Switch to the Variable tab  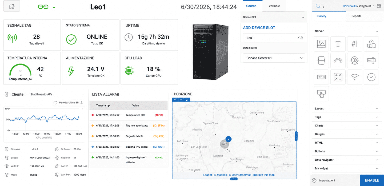(274, 6)
